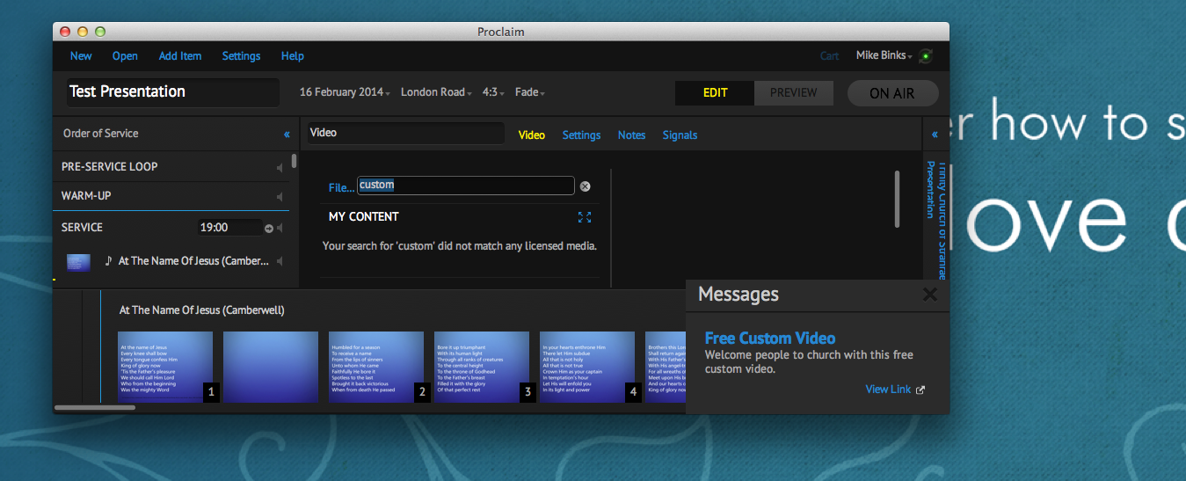
Task: Open the Help menu
Action: click(293, 56)
